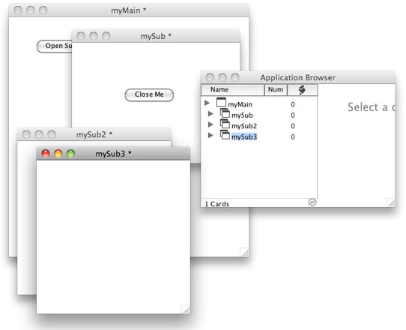This screenshot has width=406, height=330.
Task: Click the Application Browser resize grip
Action: click(x=391, y=202)
